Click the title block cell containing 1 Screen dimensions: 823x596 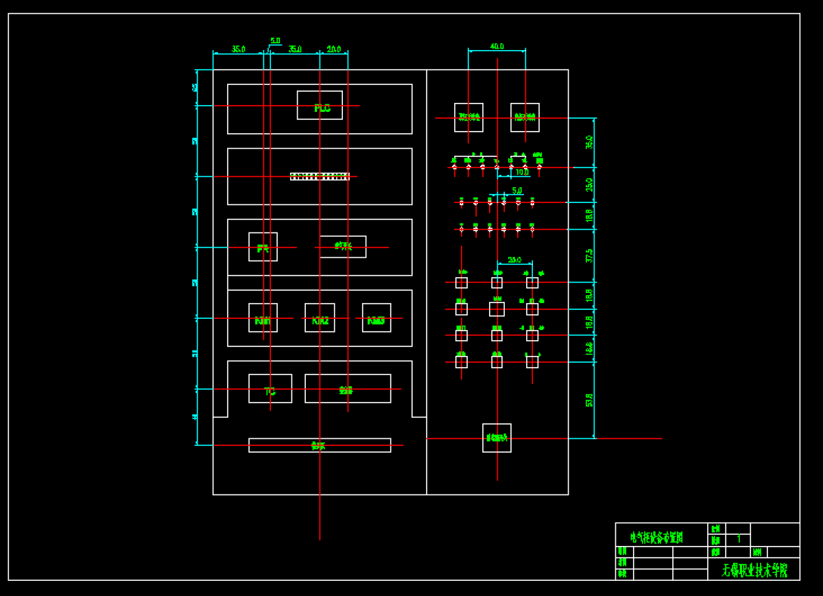(x=738, y=540)
